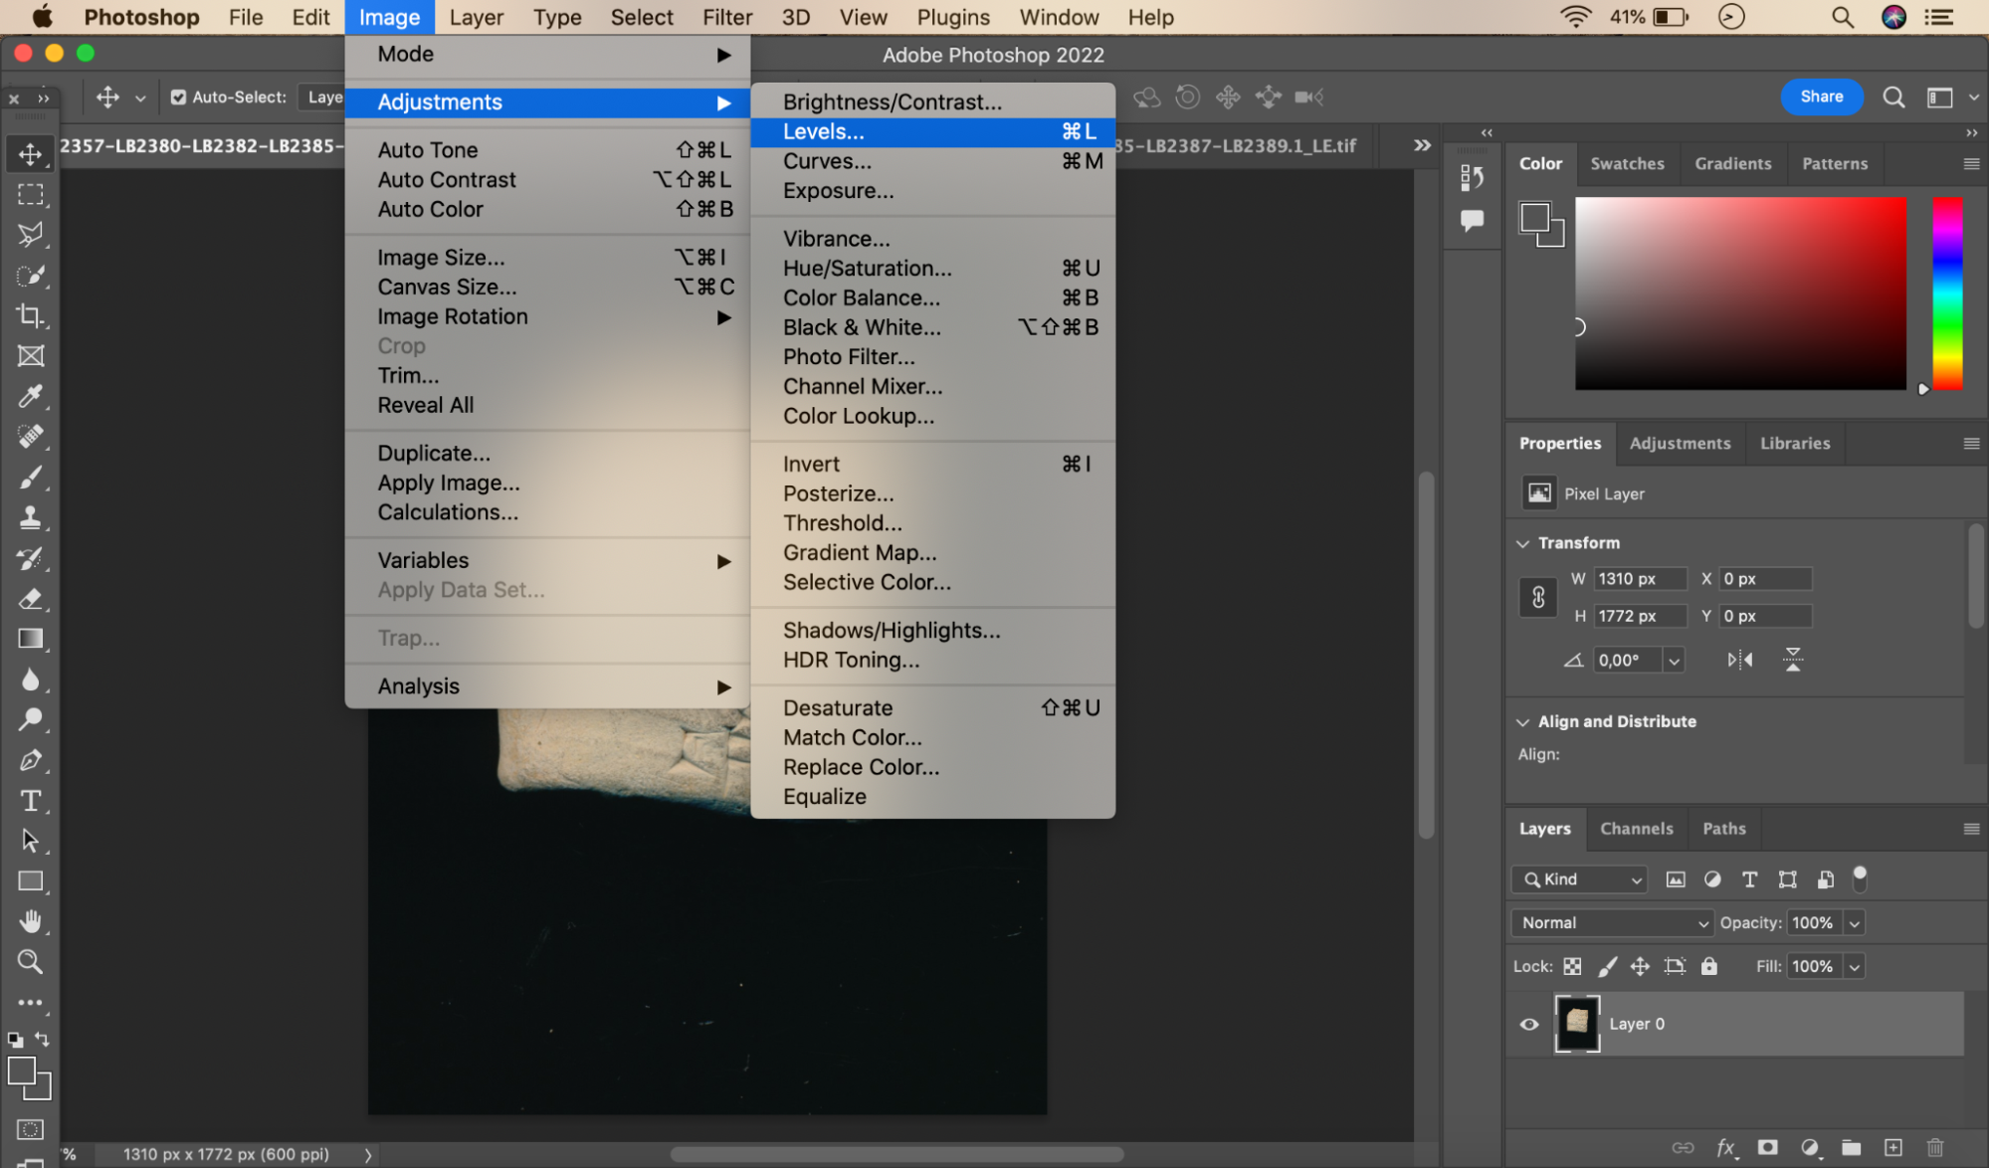Viewport: 1989px width, 1169px height.
Task: Open the layer Kind filter dropdown
Action: click(x=1579, y=879)
